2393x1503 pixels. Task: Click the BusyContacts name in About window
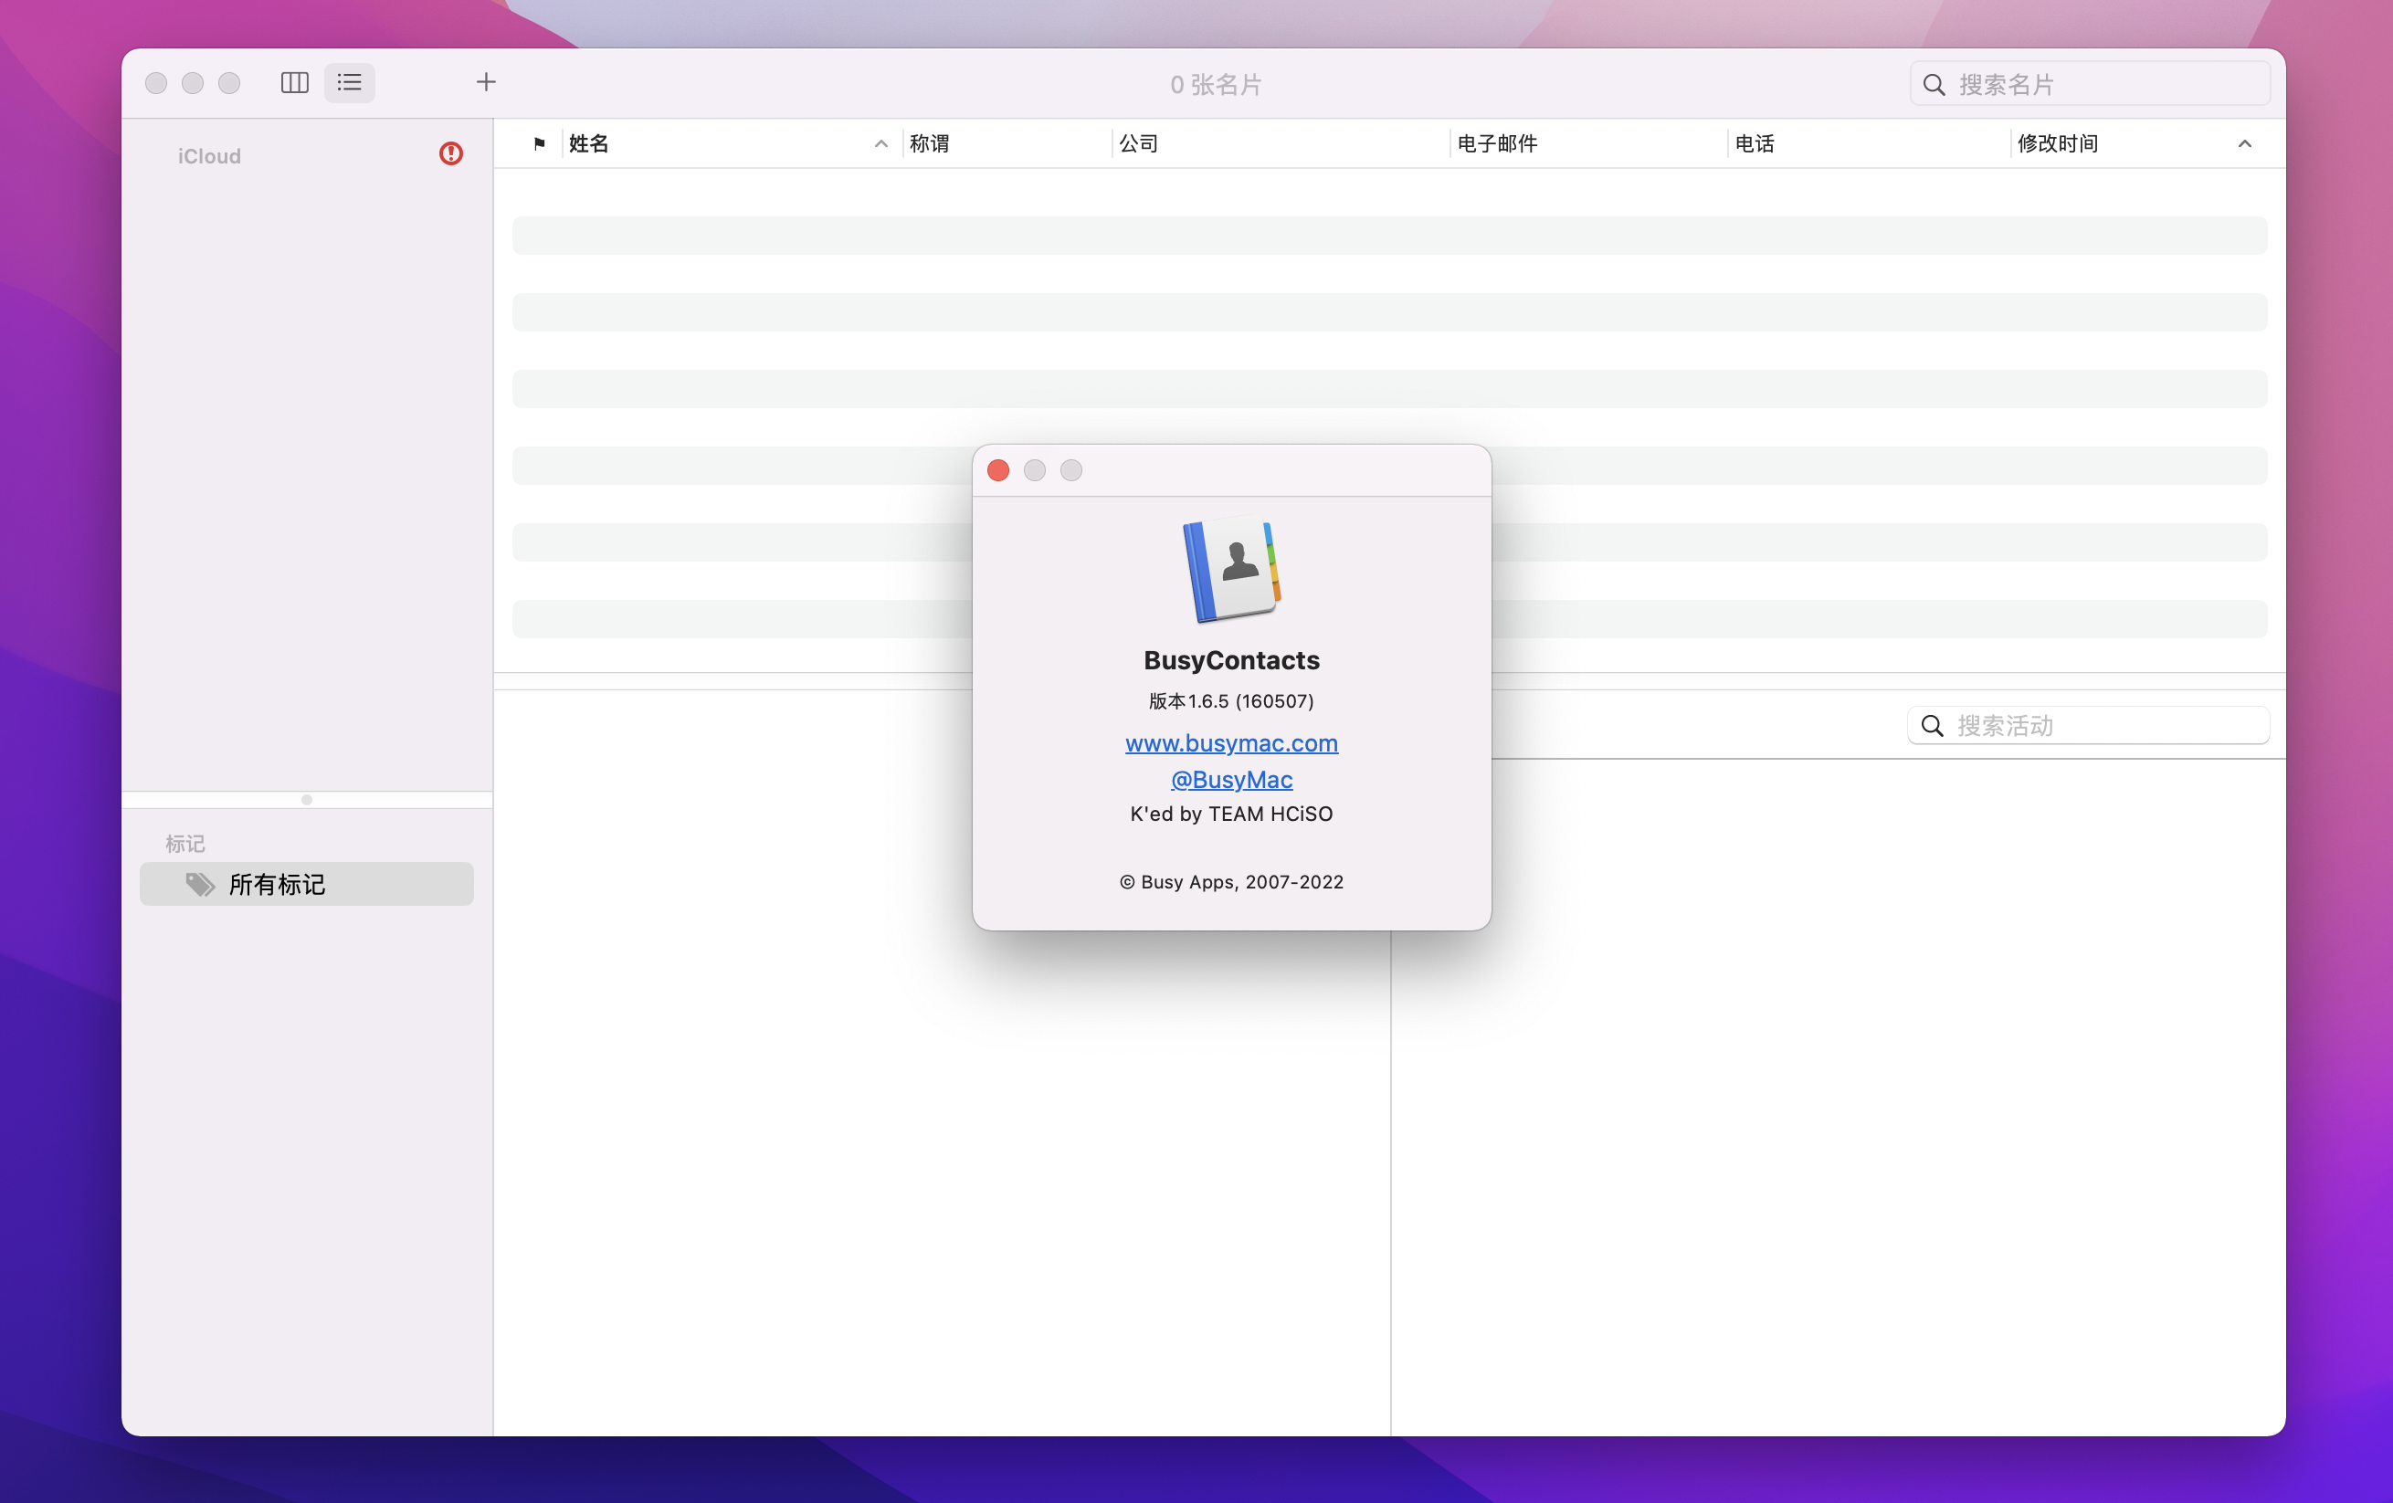(x=1231, y=660)
